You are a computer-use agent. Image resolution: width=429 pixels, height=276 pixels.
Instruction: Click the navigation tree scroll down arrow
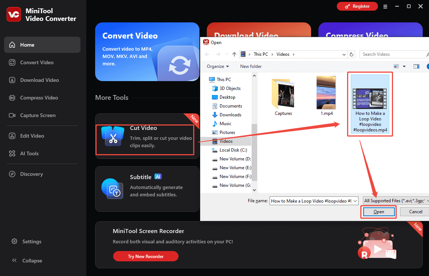coord(254,190)
